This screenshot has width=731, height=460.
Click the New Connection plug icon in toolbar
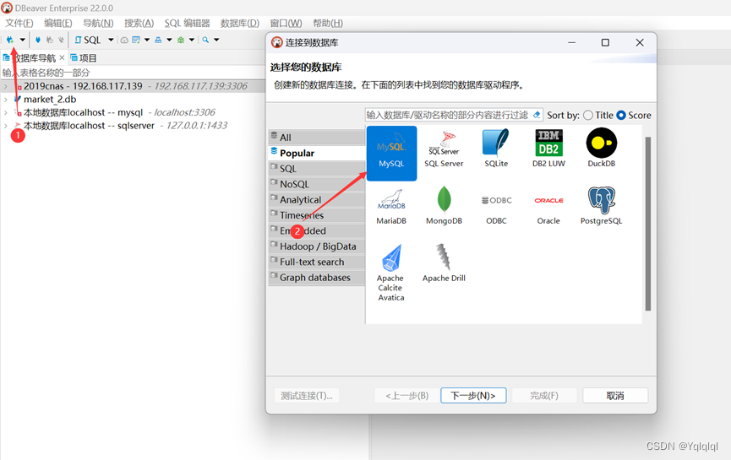pos(10,40)
